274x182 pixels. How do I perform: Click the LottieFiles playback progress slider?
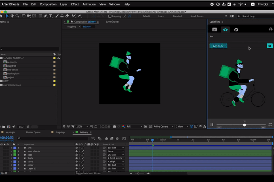click(241, 125)
